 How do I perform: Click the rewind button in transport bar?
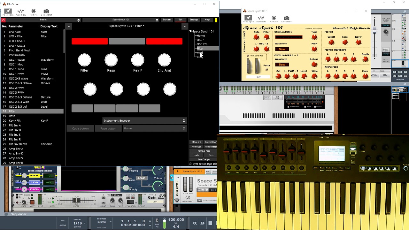pos(195,223)
